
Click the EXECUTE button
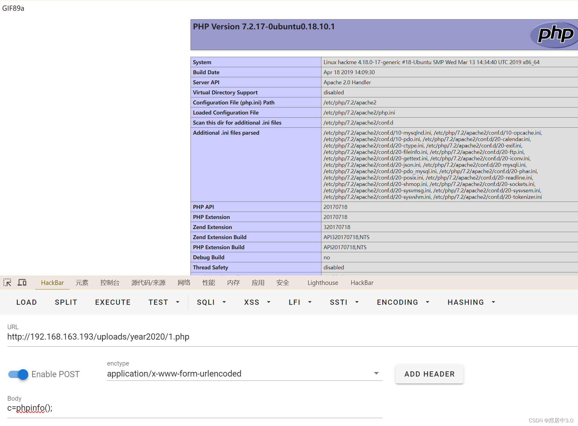pyautogui.click(x=113, y=302)
